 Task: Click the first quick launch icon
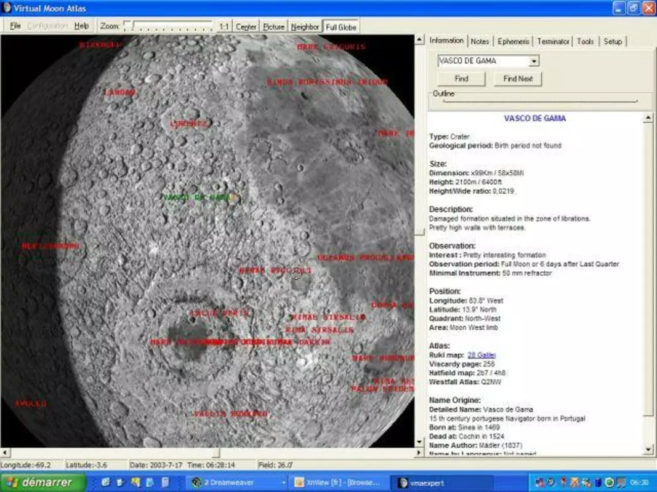click(x=105, y=482)
